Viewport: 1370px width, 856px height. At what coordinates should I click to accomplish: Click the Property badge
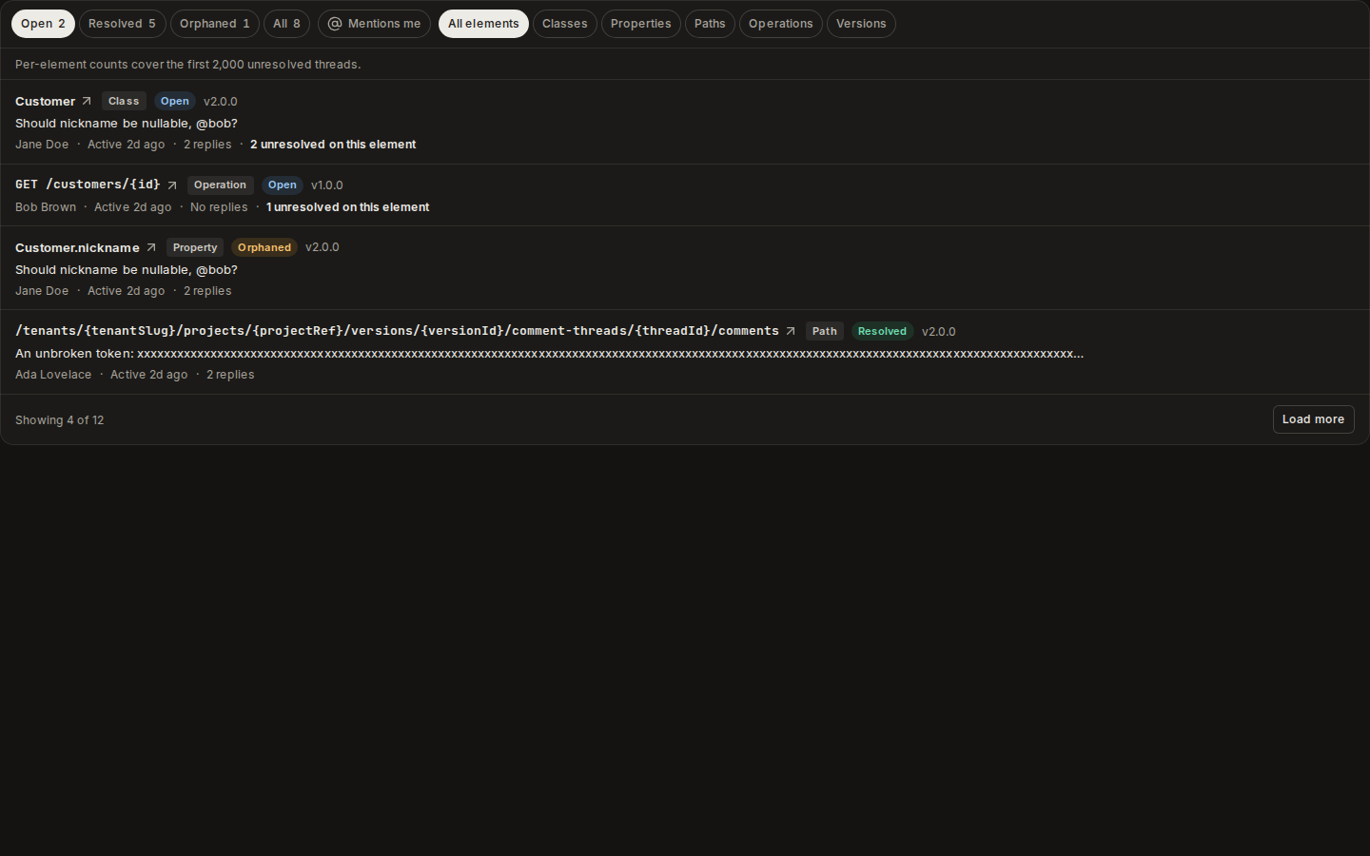(x=195, y=247)
